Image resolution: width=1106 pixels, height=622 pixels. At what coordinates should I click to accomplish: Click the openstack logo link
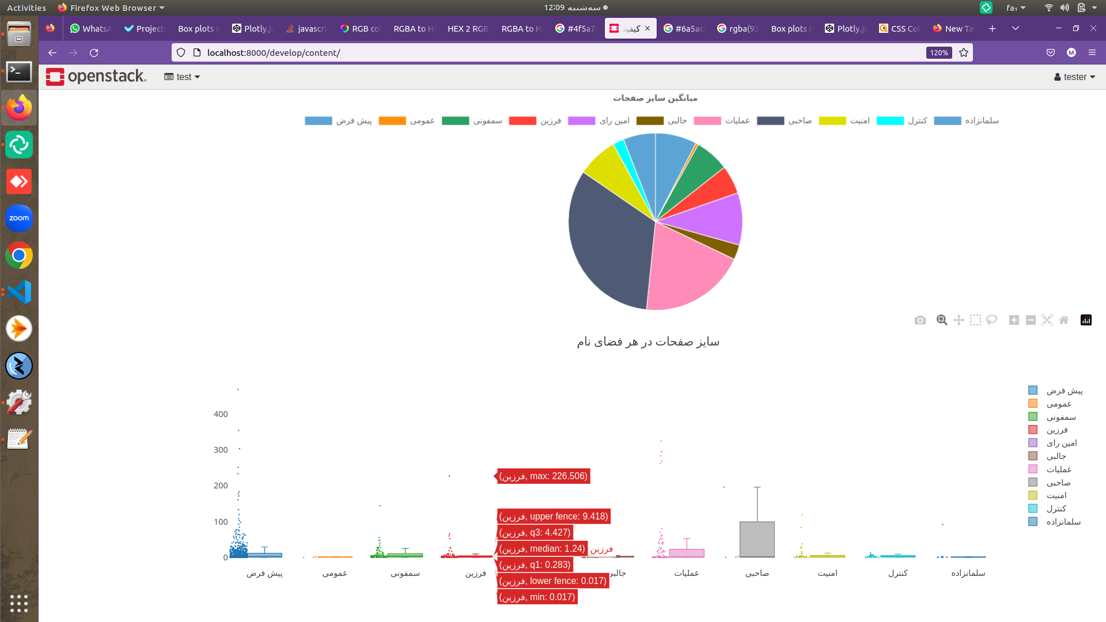coord(96,77)
